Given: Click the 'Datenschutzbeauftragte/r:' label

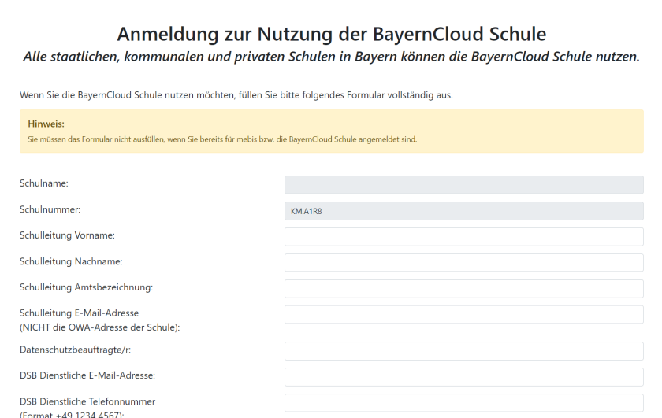Looking at the screenshot, I should tap(75, 350).
